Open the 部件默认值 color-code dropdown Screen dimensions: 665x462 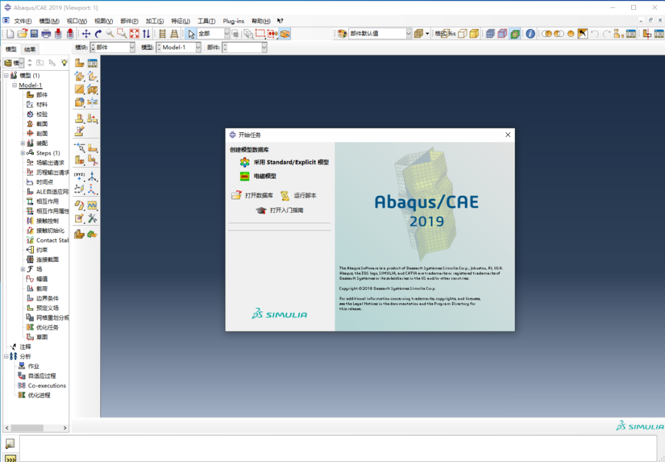click(x=408, y=34)
